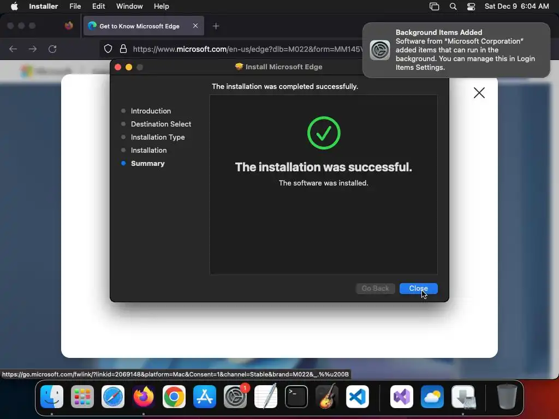The width and height of the screenshot is (559, 419).
Task: Open a new browser tab
Action: click(x=216, y=26)
